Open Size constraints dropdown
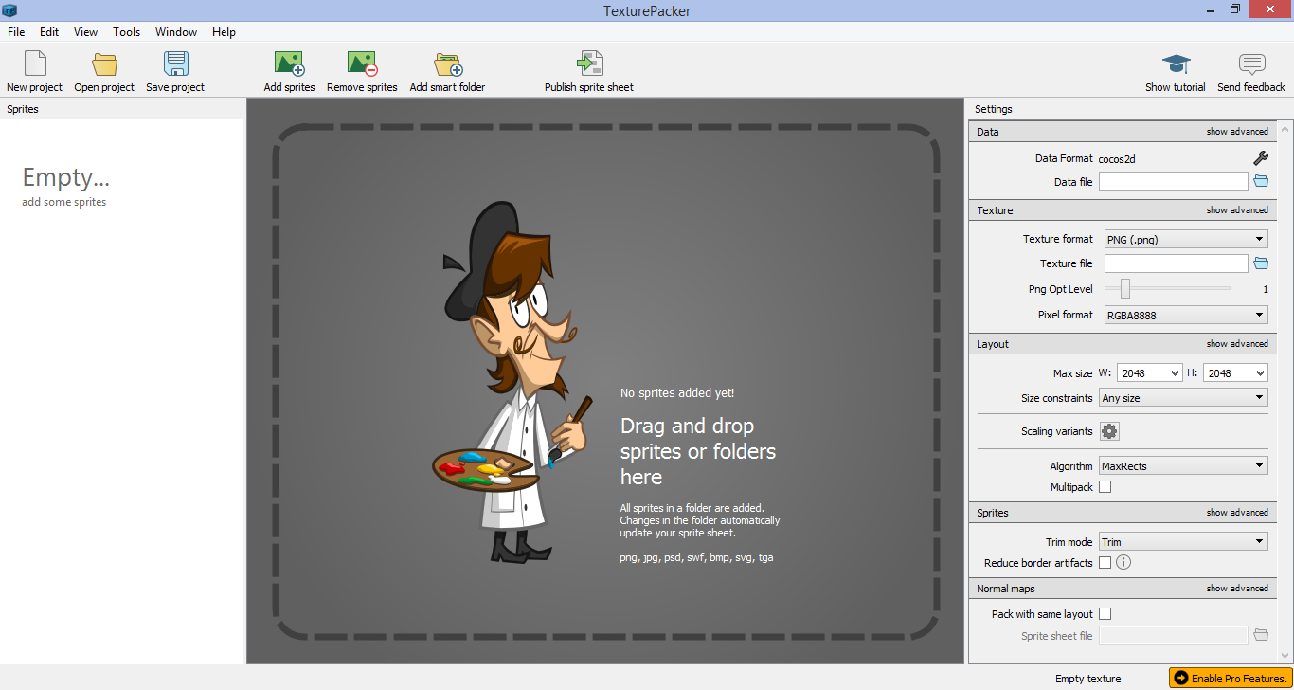This screenshot has height=690, width=1294. tap(1183, 398)
